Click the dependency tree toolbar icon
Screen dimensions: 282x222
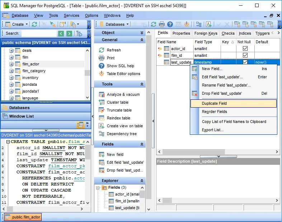199,24
